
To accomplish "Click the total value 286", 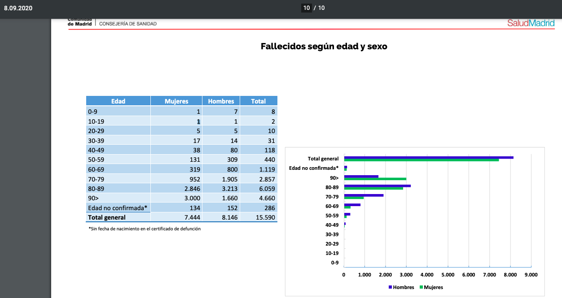I will click(269, 208).
